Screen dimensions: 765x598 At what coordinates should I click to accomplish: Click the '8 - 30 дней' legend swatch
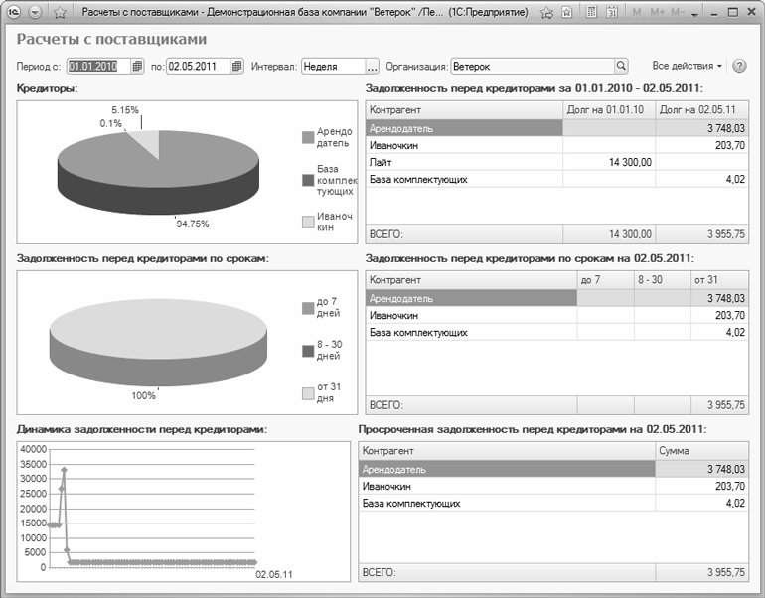(x=308, y=351)
